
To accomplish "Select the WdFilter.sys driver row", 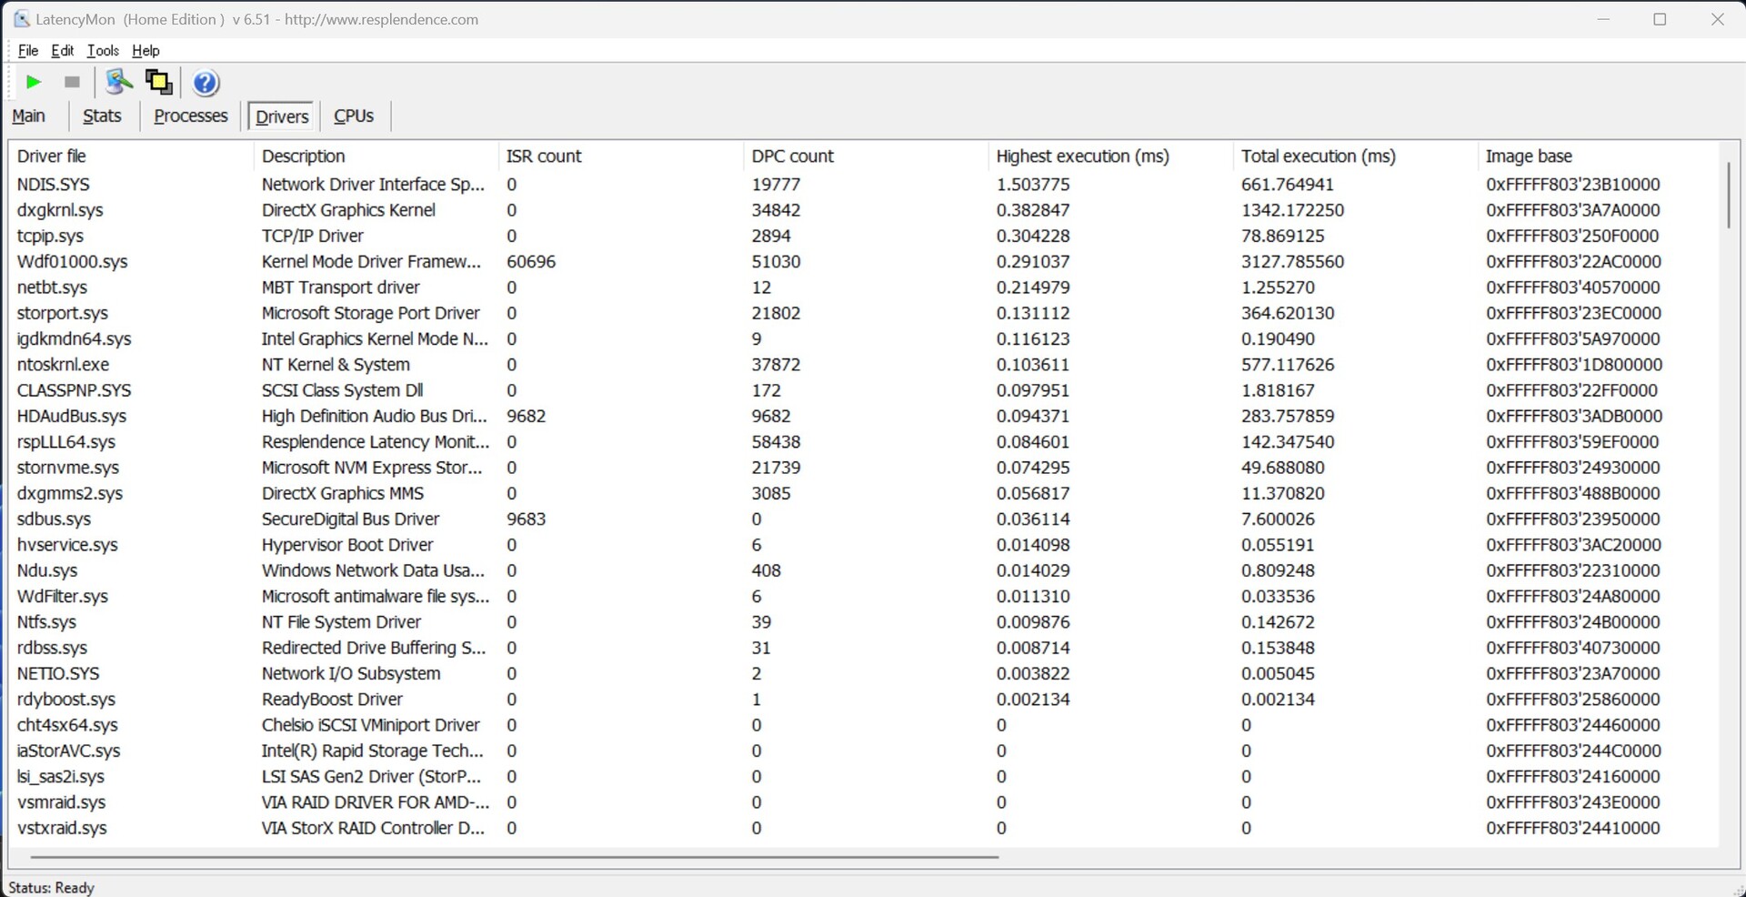I will 864,597.
